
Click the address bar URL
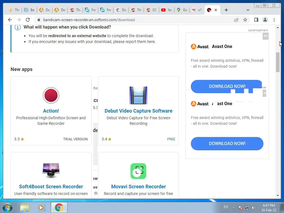[89, 20]
